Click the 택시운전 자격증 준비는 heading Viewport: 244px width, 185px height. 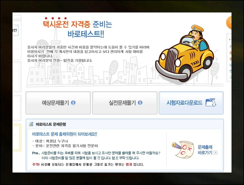tap(77, 24)
